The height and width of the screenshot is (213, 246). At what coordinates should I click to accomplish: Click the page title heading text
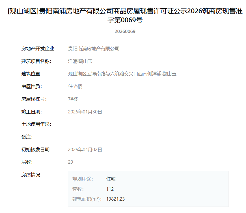tap(125, 16)
